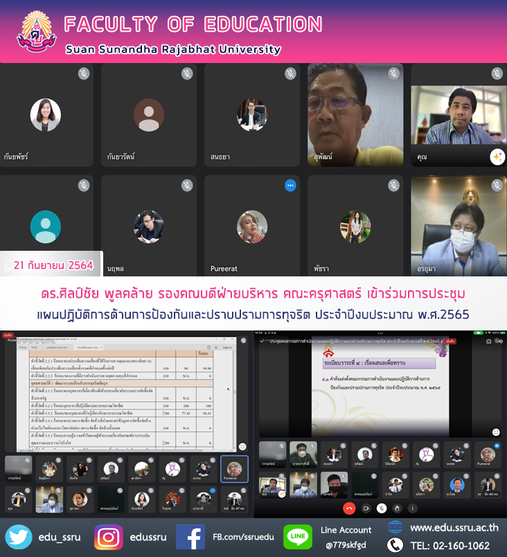Click the red hang up call button

click(x=349, y=508)
